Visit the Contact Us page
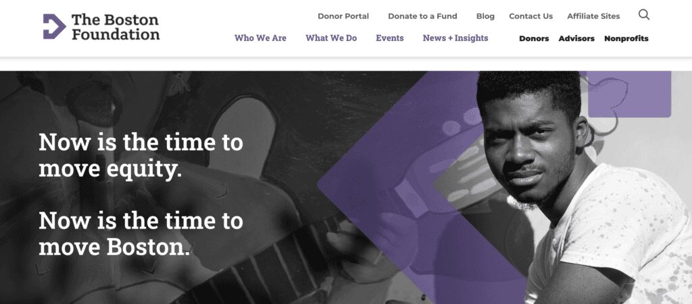This screenshot has width=692, height=304. point(531,16)
